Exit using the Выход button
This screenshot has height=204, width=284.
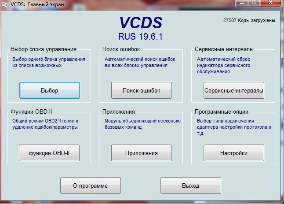pos(191,185)
